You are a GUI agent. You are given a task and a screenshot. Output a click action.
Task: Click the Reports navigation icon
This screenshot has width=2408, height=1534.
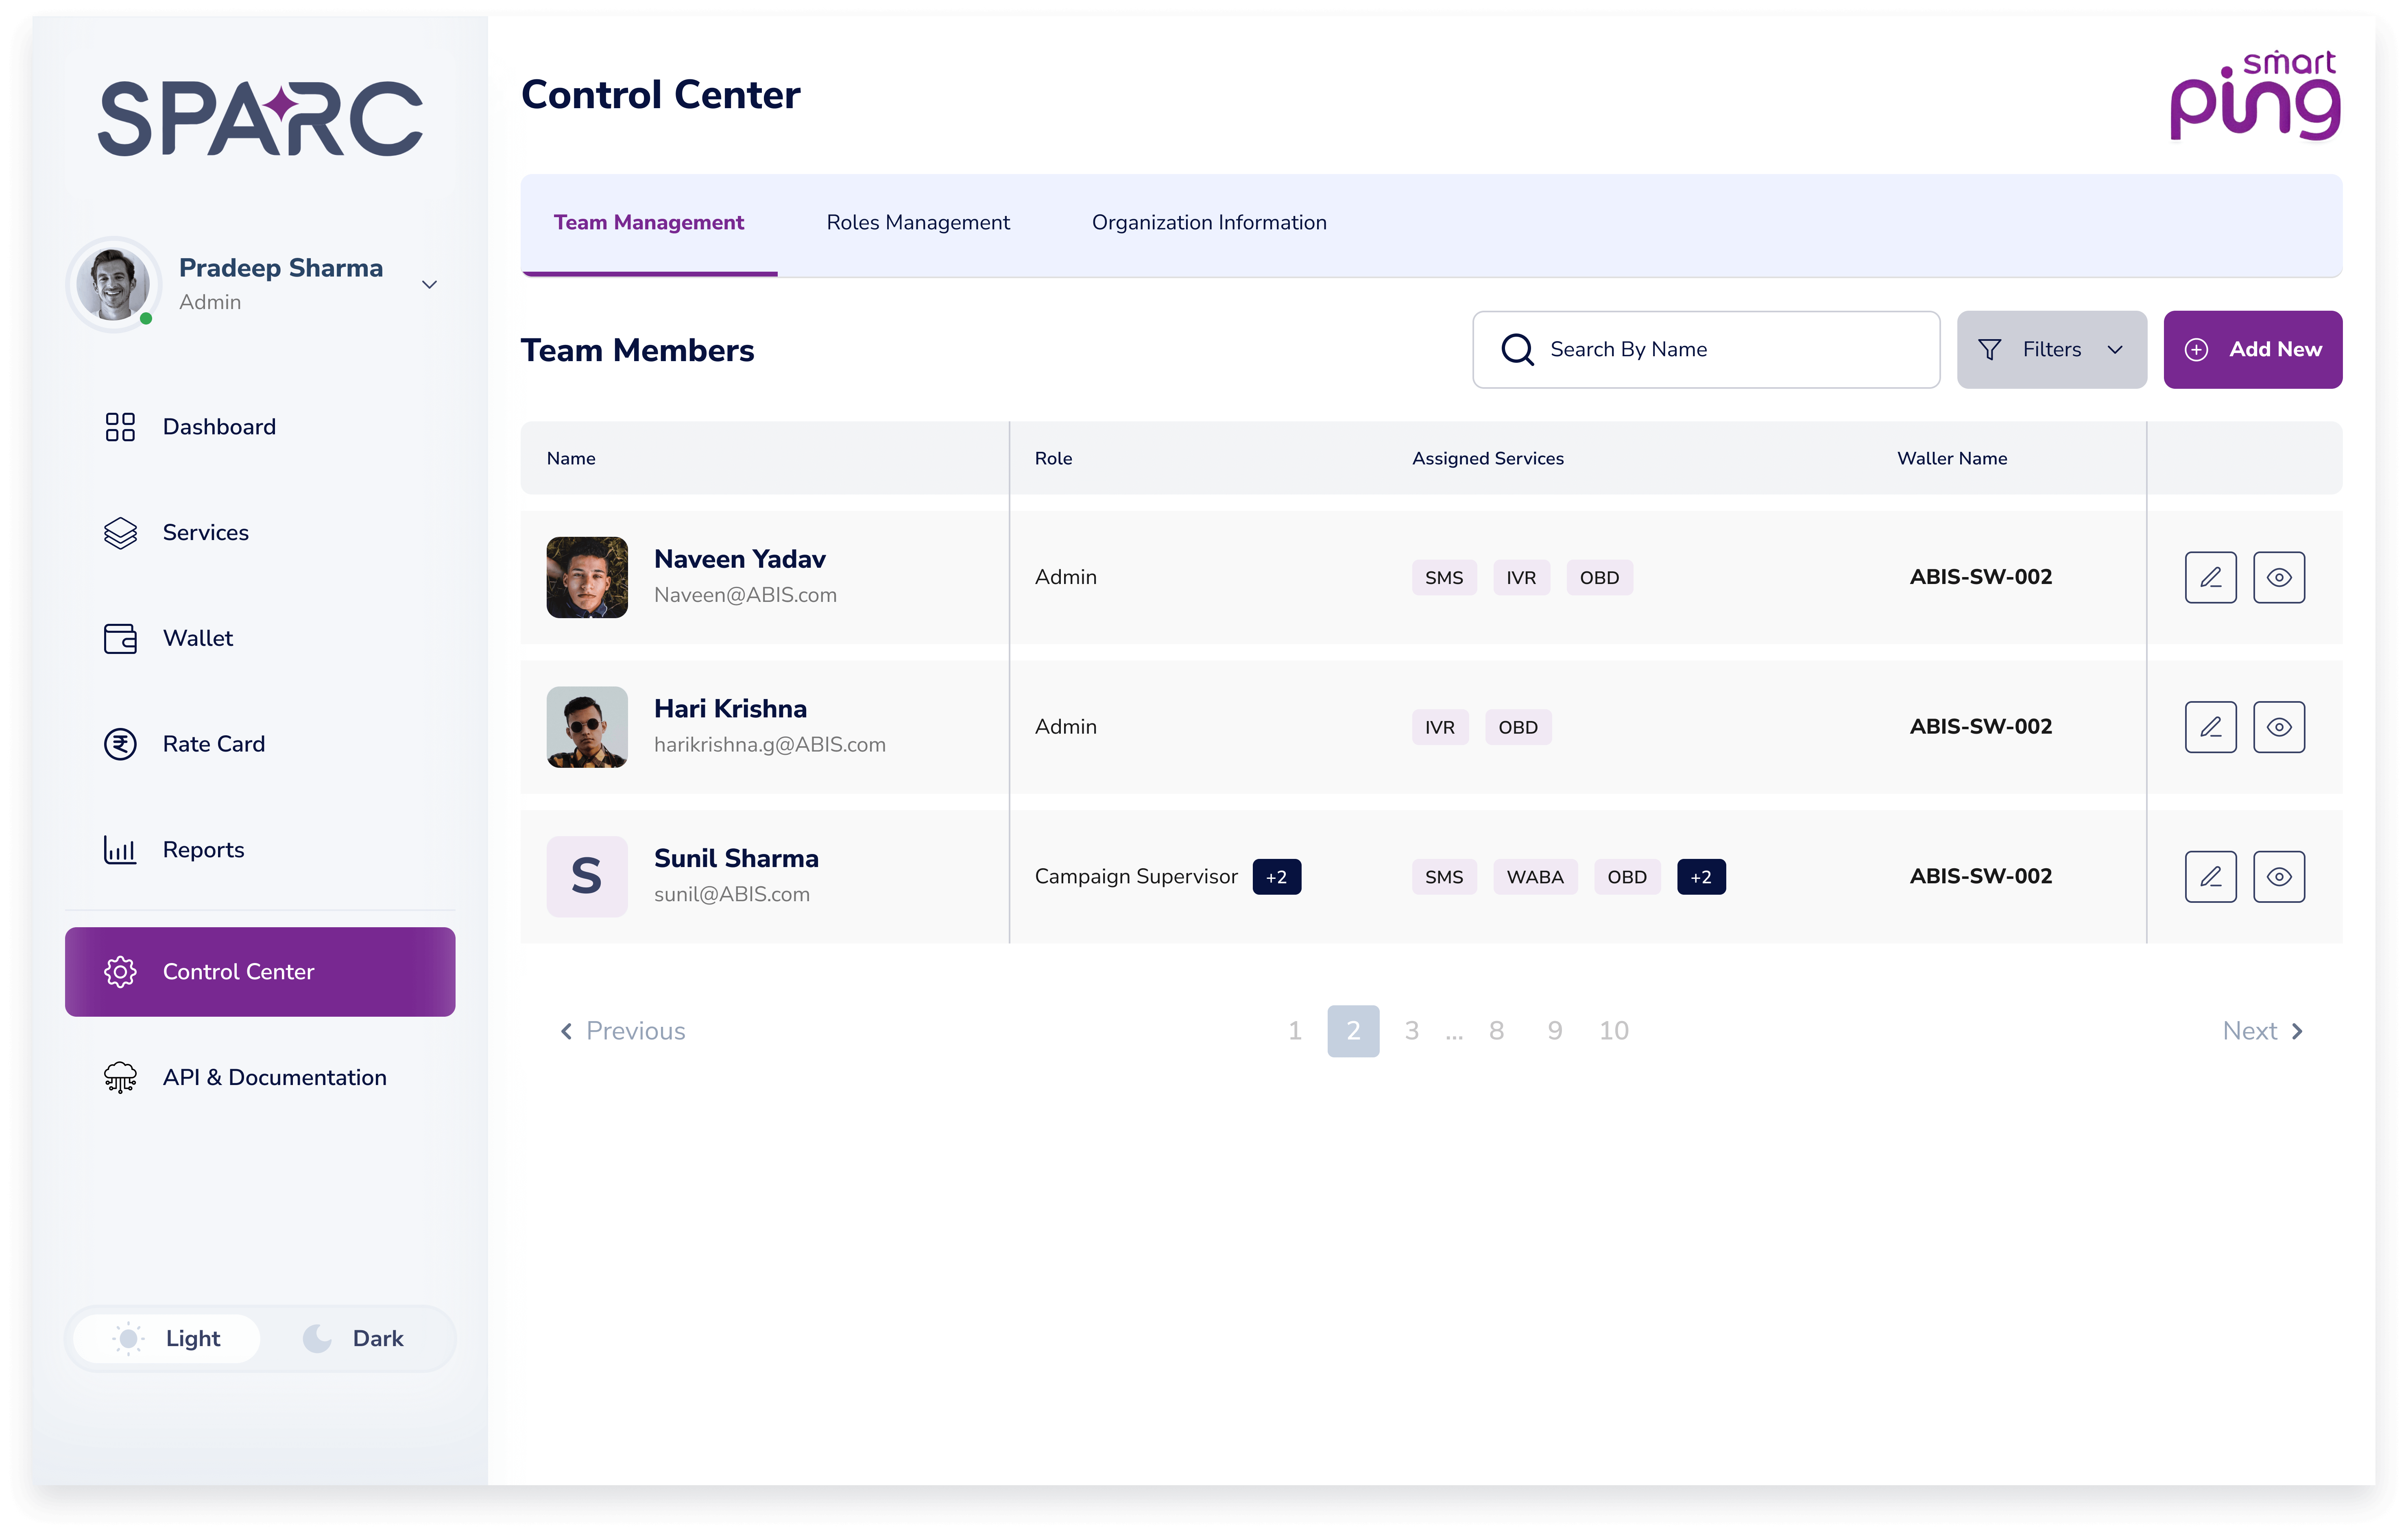[x=119, y=850]
